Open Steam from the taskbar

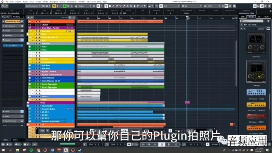80,150
